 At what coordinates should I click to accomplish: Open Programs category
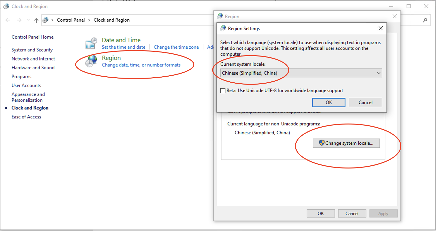click(x=21, y=77)
